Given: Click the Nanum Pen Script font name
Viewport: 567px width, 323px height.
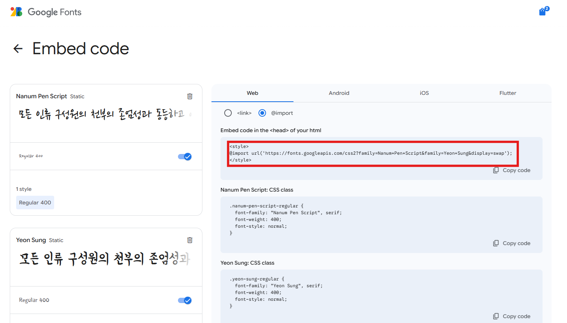Looking at the screenshot, I should coord(41,96).
